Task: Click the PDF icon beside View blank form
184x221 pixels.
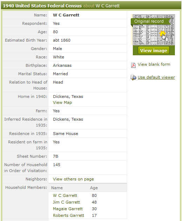Action: click(x=133, y=65)
